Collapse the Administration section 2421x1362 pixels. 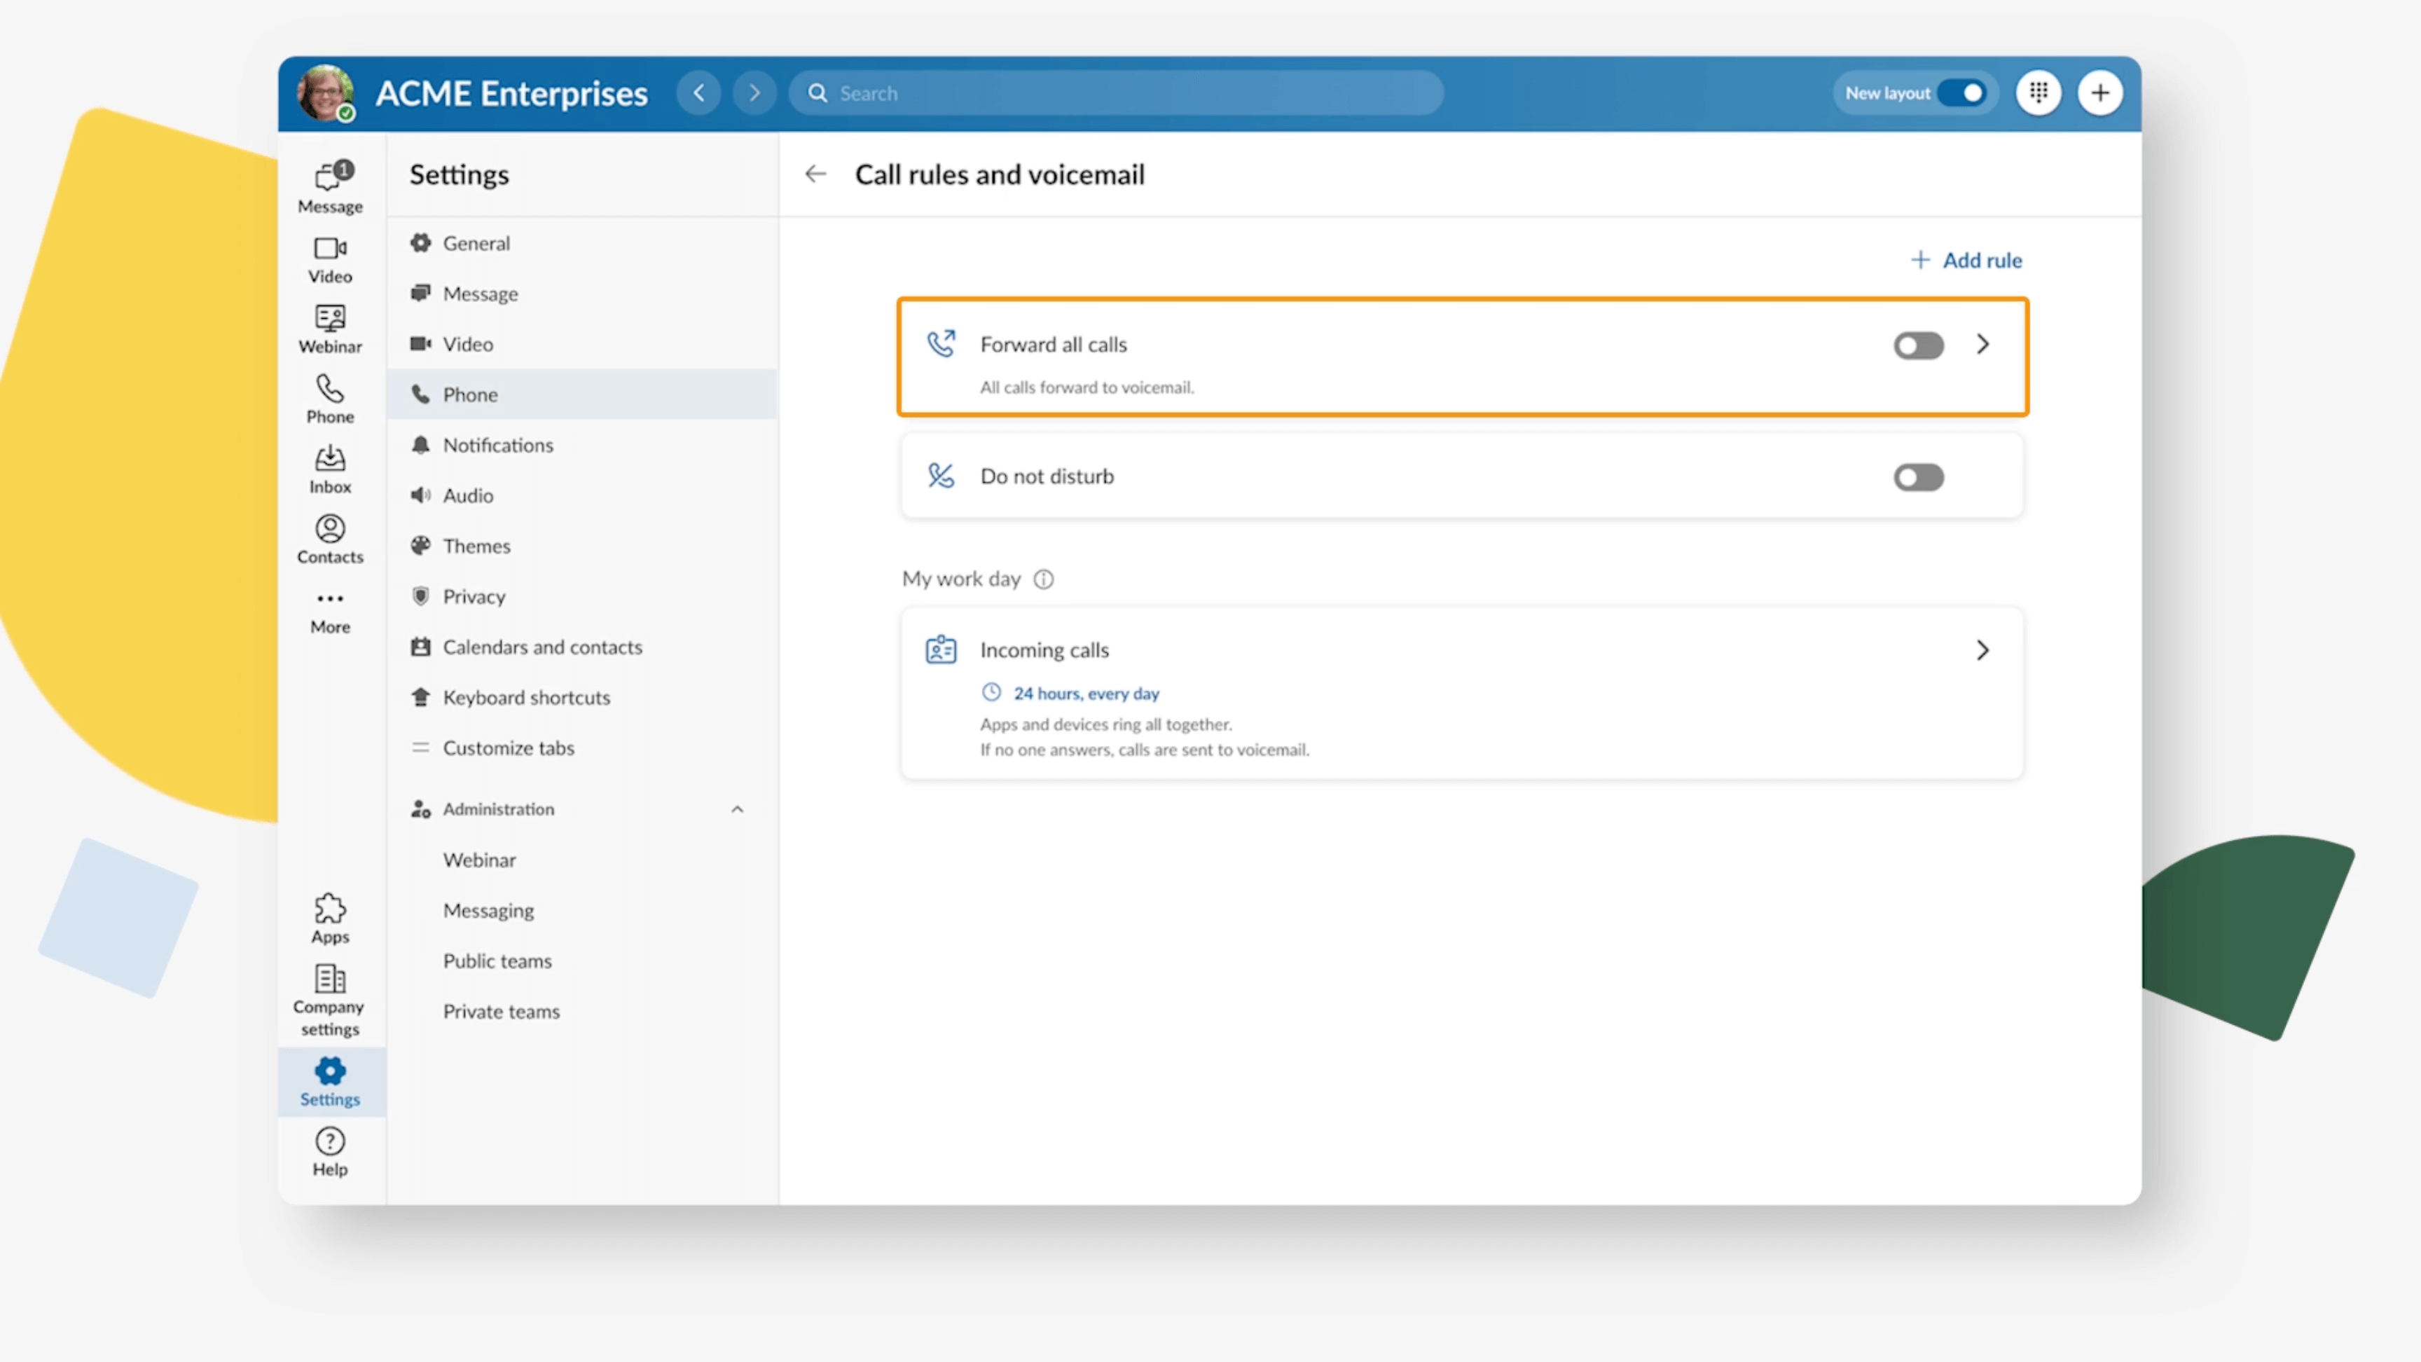pyautogui.click(x=737, y=809)
